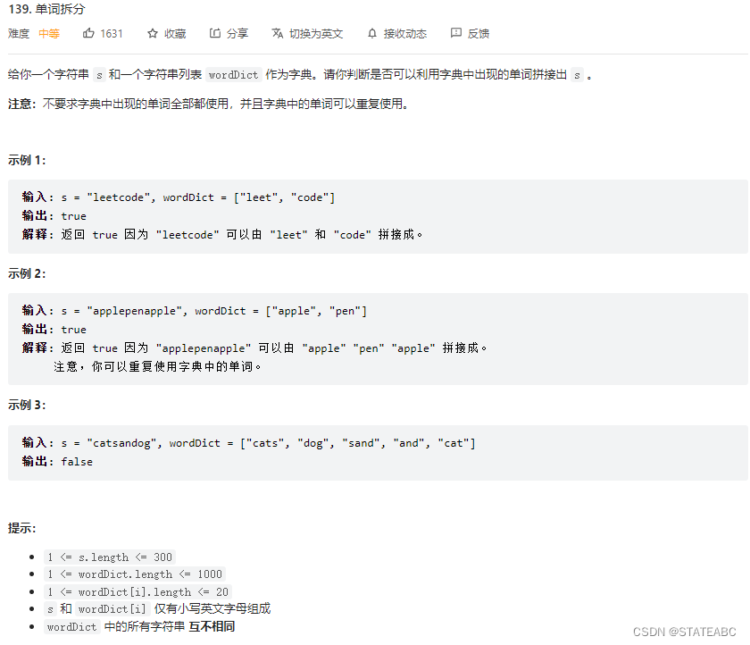The height and width of the screenshot is (645, 750).
Task: Click the translate language icon
Action: pyautogui.click(x=278, y=33)
